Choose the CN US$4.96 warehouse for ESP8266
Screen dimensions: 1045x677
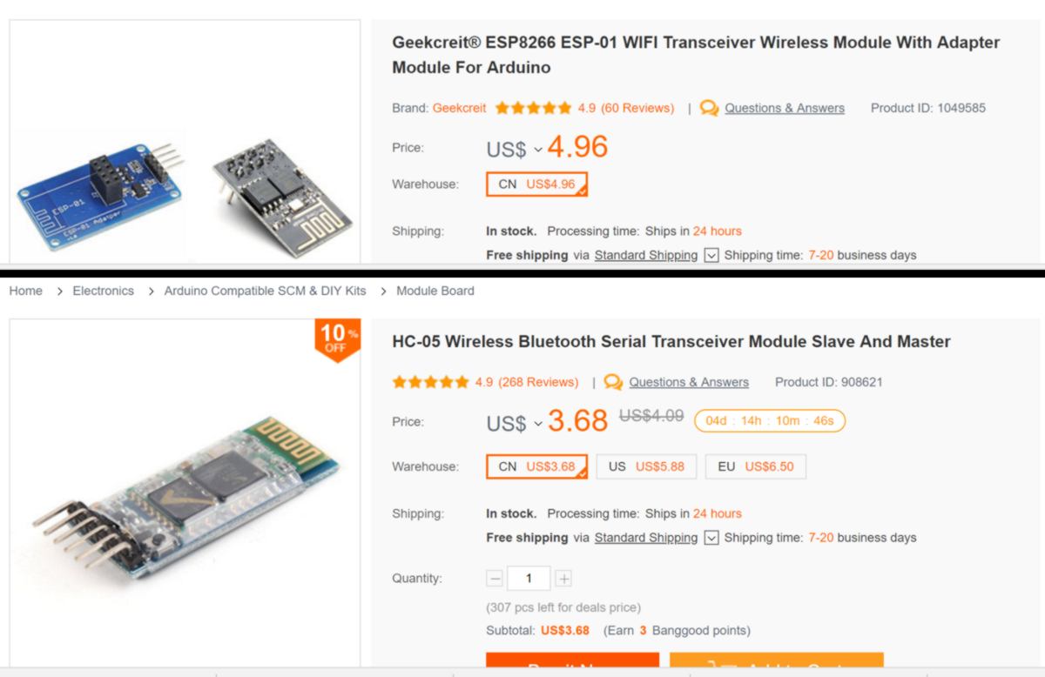(536, 184)
